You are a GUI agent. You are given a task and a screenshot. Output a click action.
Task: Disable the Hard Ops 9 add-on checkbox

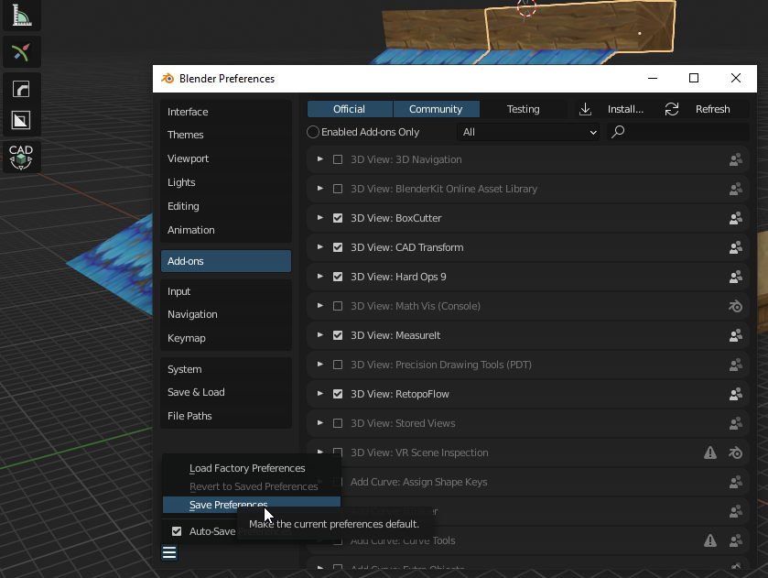tap(338, 277)
